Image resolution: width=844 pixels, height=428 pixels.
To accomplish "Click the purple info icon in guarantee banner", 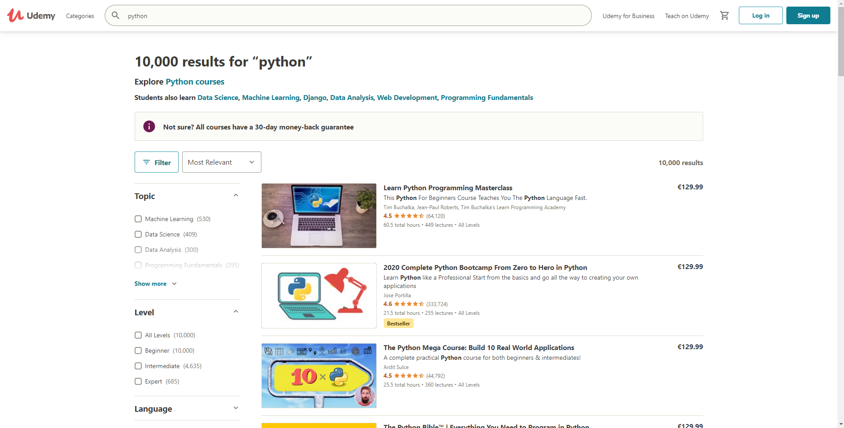I will (149, 127).
